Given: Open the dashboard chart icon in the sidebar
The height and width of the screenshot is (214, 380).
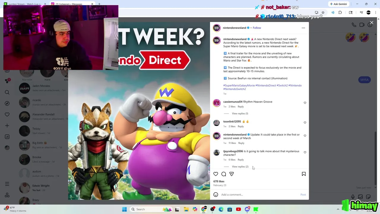Looking at the screenshot, I should point(7,137).
